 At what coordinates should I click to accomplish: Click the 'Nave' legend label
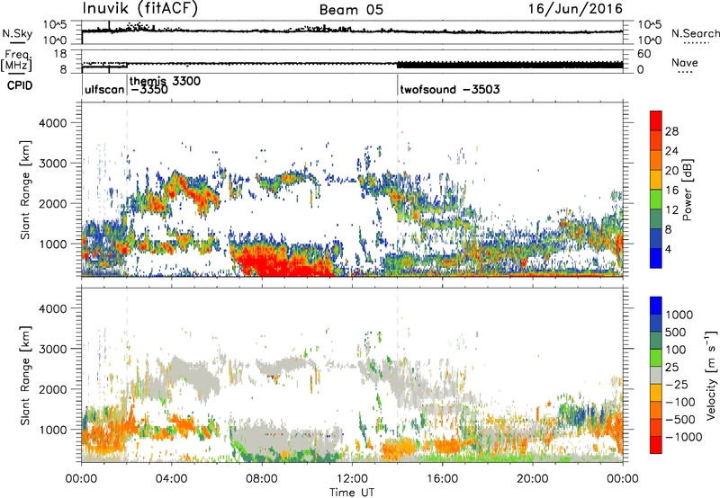point(685,63)
